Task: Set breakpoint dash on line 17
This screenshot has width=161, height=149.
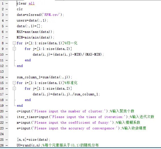Action: (x=7, y=94)
